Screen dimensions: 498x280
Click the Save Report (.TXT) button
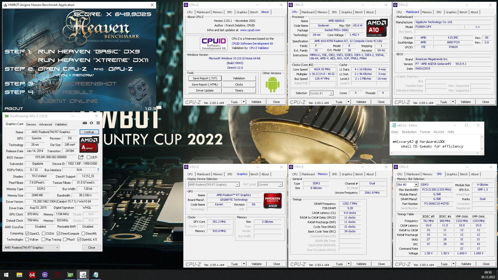pos(205,78)
